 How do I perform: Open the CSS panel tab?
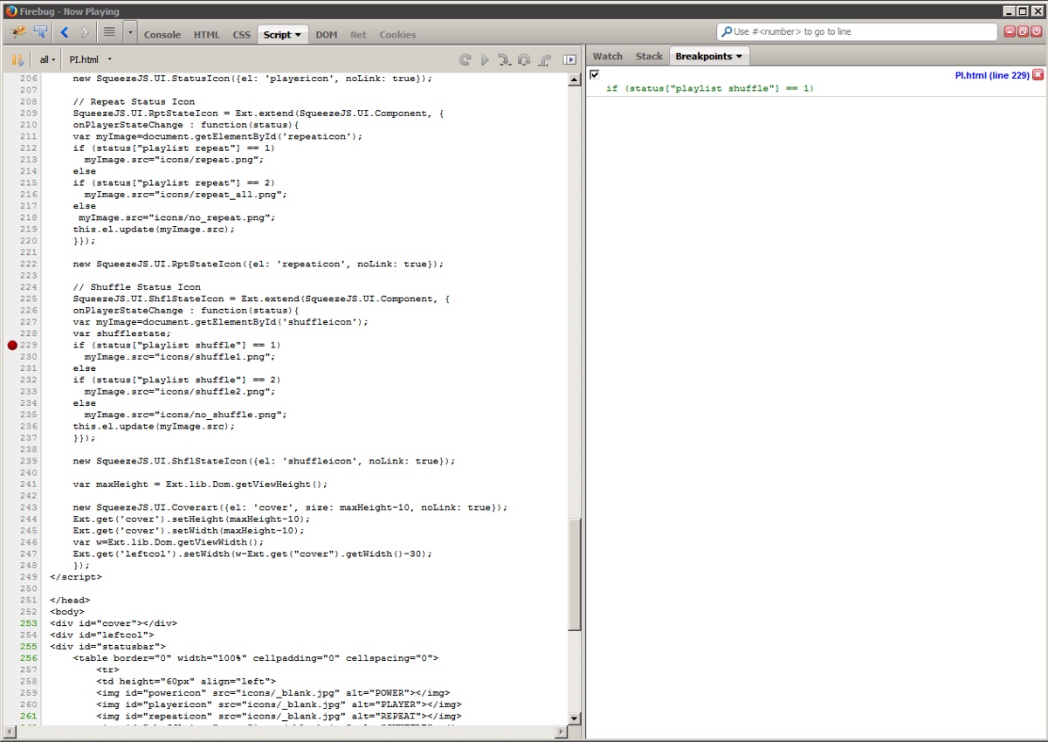[x=241, y=35]
